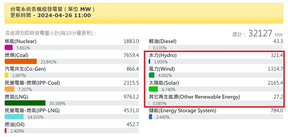288x137 pixels.
Task: Select the cyan IPP-LNG bar
Action: point(14,117)
